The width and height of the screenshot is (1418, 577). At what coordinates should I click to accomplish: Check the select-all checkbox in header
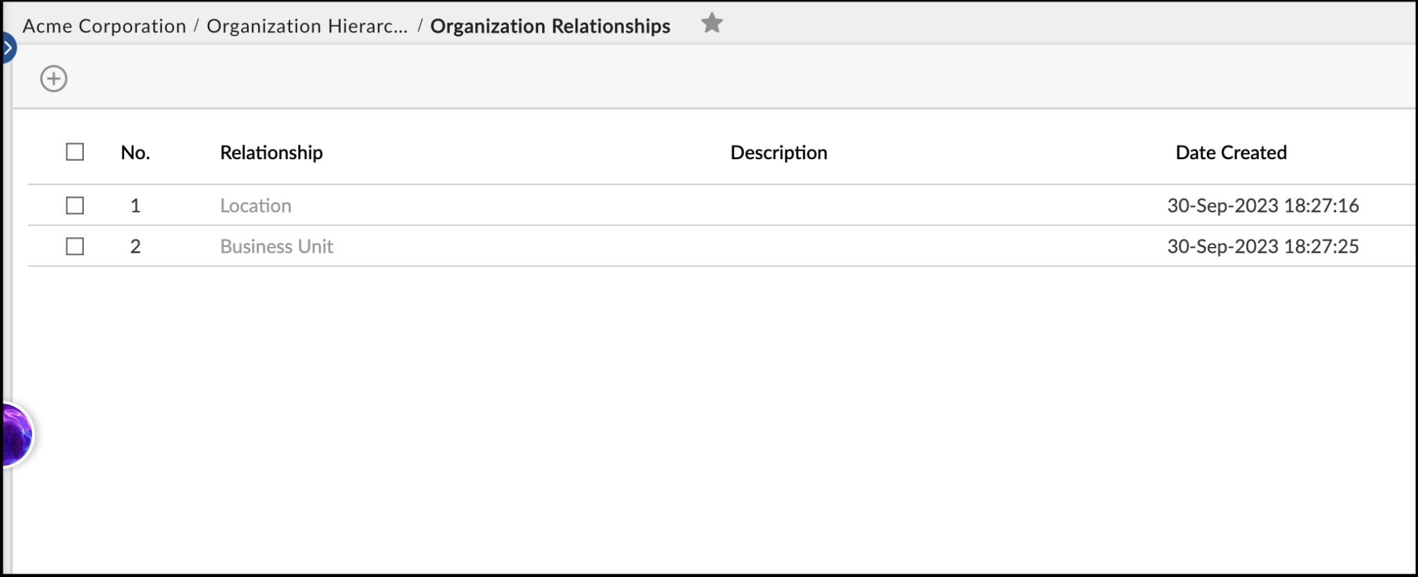(75, 152)
